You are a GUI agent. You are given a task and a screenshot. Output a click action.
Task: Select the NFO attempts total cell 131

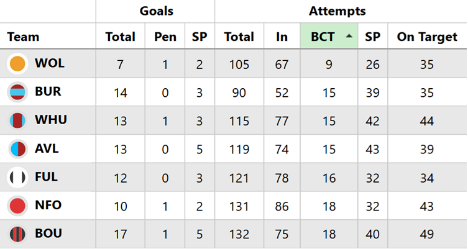[239, 206]
